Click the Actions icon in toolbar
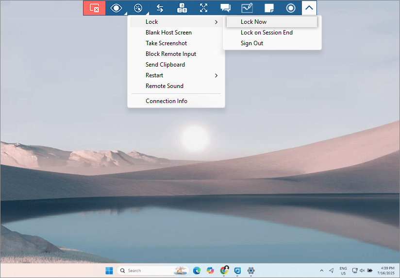Viewport: 400px width, 278px height. pyautogui.click(x=138, y=8)
